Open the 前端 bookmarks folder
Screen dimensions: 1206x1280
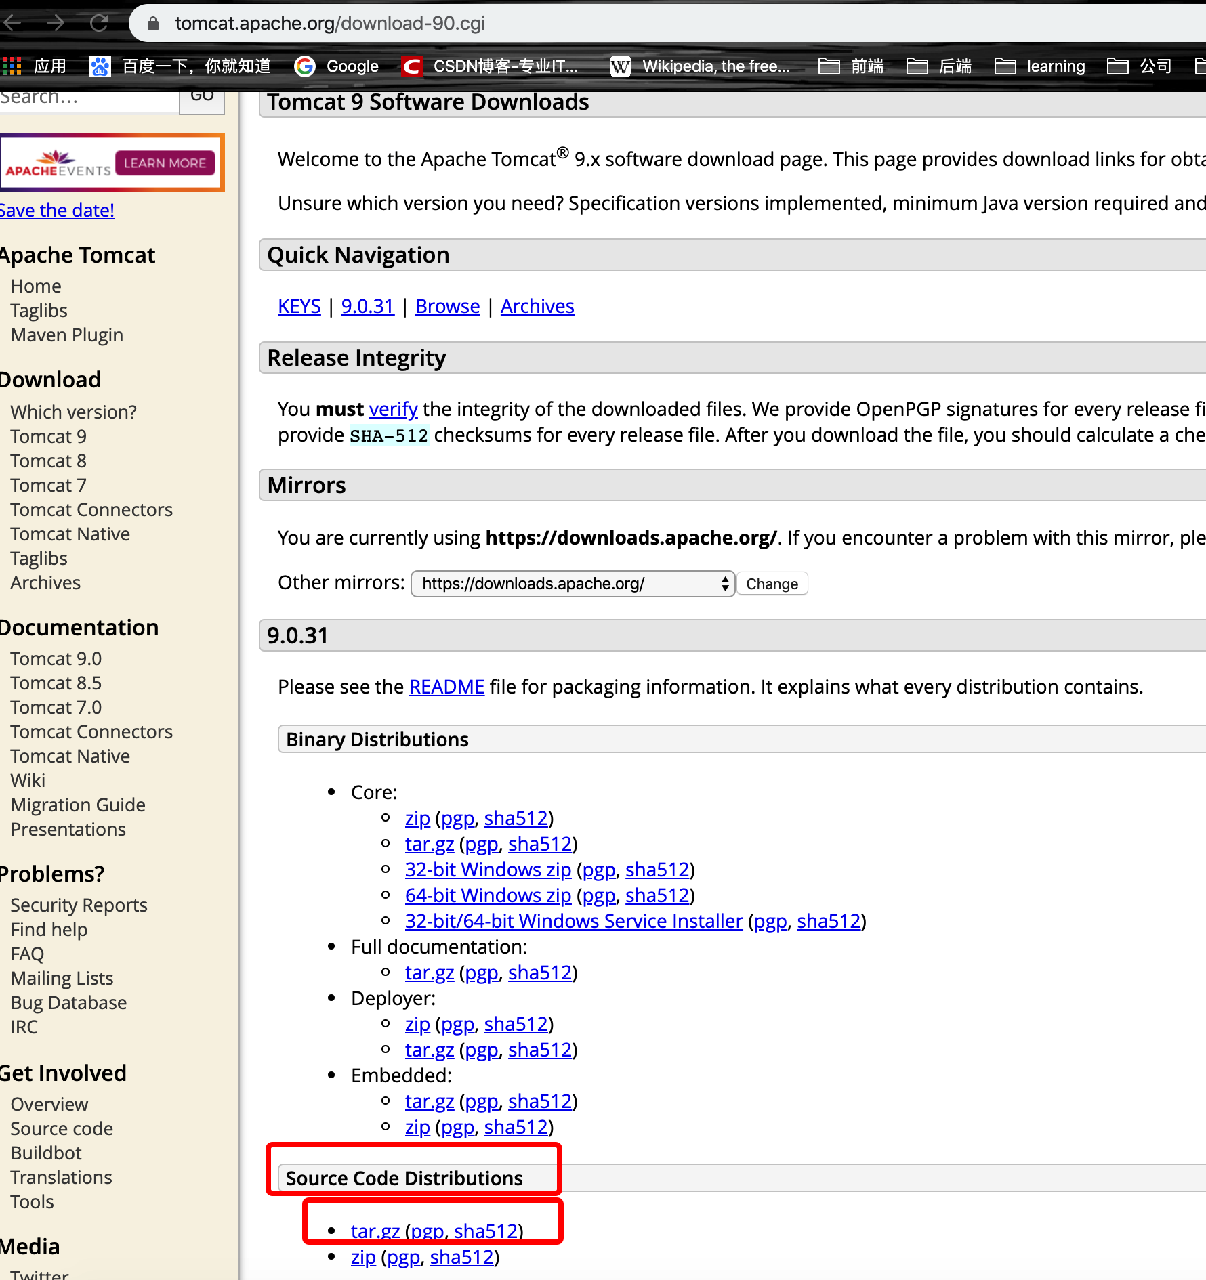click(851, 66)
